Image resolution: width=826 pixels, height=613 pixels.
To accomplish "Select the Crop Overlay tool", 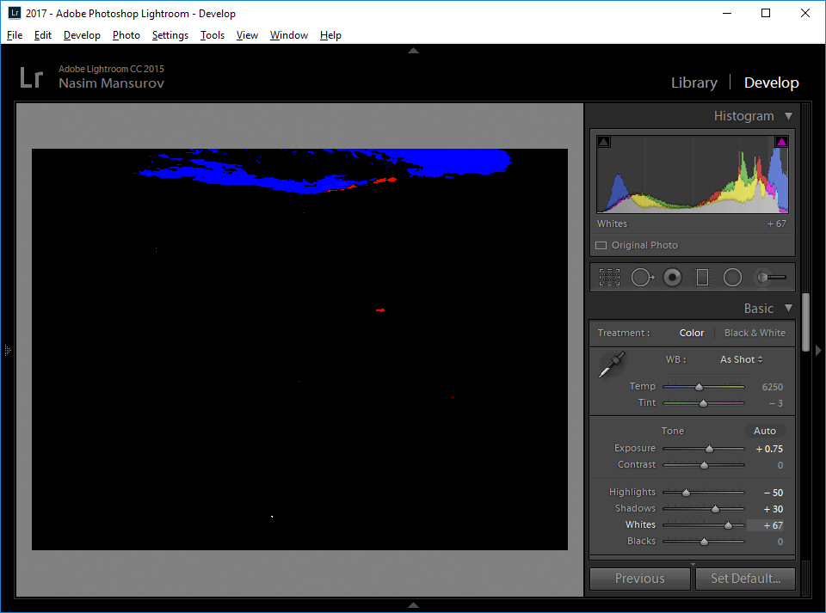I will 609,278.
